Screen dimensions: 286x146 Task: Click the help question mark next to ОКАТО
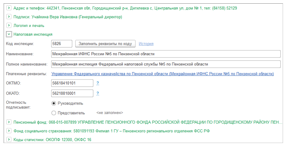pyautogui.click(x=98, y=93)
